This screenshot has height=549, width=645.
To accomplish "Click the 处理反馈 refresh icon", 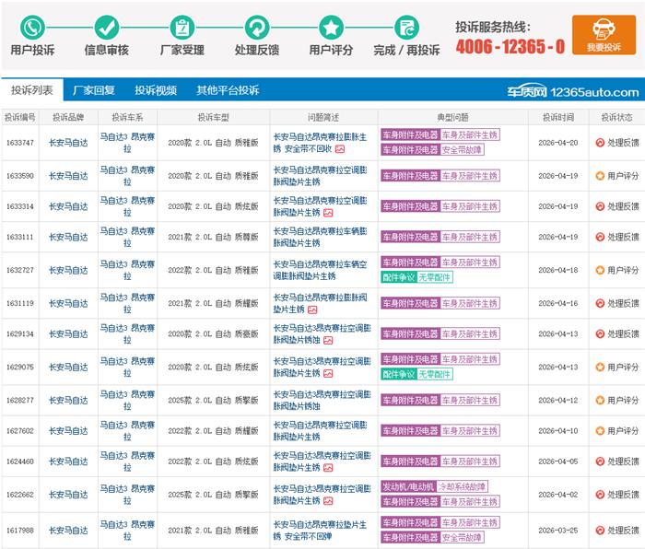I will (257, 27).
